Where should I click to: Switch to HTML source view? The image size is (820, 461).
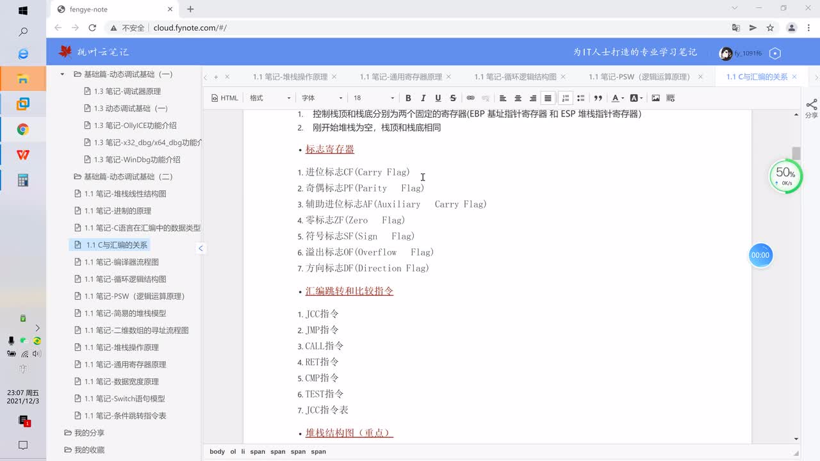[225, 98]
